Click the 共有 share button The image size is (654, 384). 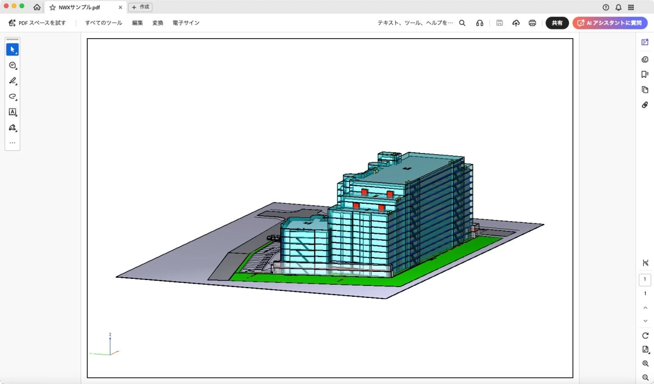(557, 23)
